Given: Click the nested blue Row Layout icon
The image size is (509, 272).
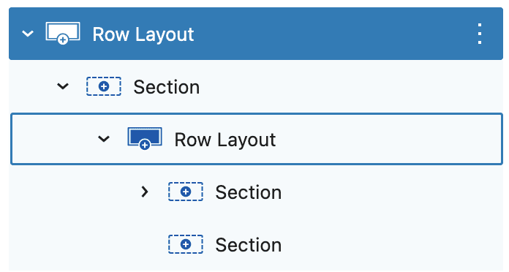Looking at the screenshot, I should coord(145,139).
